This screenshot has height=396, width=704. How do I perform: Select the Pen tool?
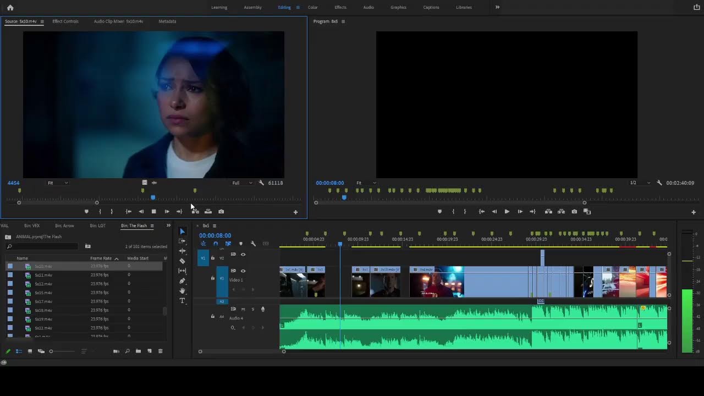click(183, 280)
